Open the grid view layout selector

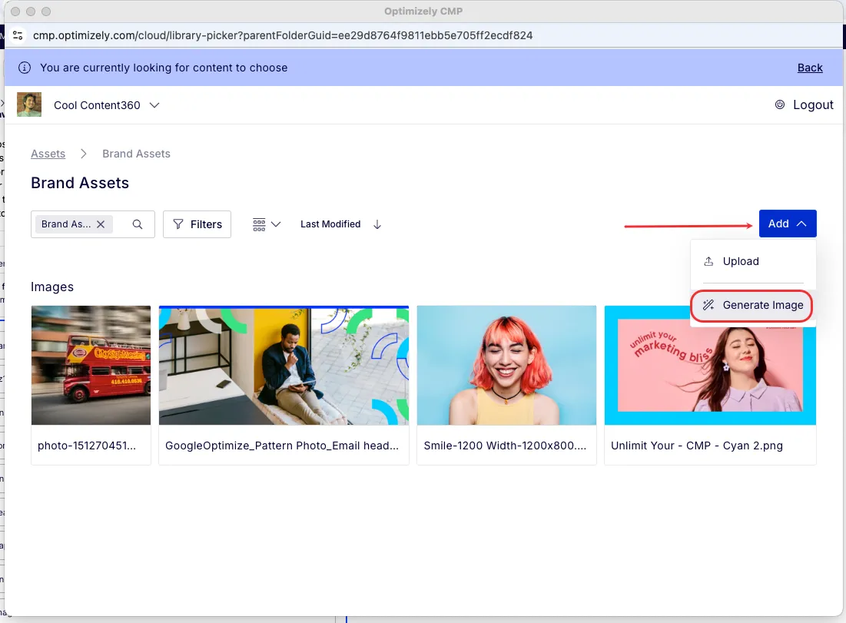pyautogui.click(x=267, y=224)
